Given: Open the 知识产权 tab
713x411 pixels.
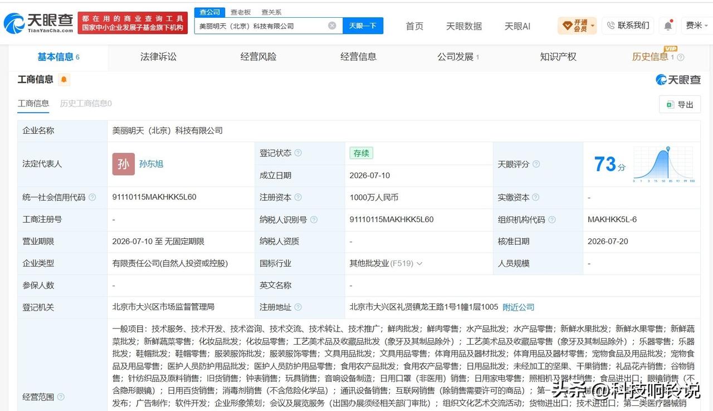Looking at the screenshot, I should point(558,57).
